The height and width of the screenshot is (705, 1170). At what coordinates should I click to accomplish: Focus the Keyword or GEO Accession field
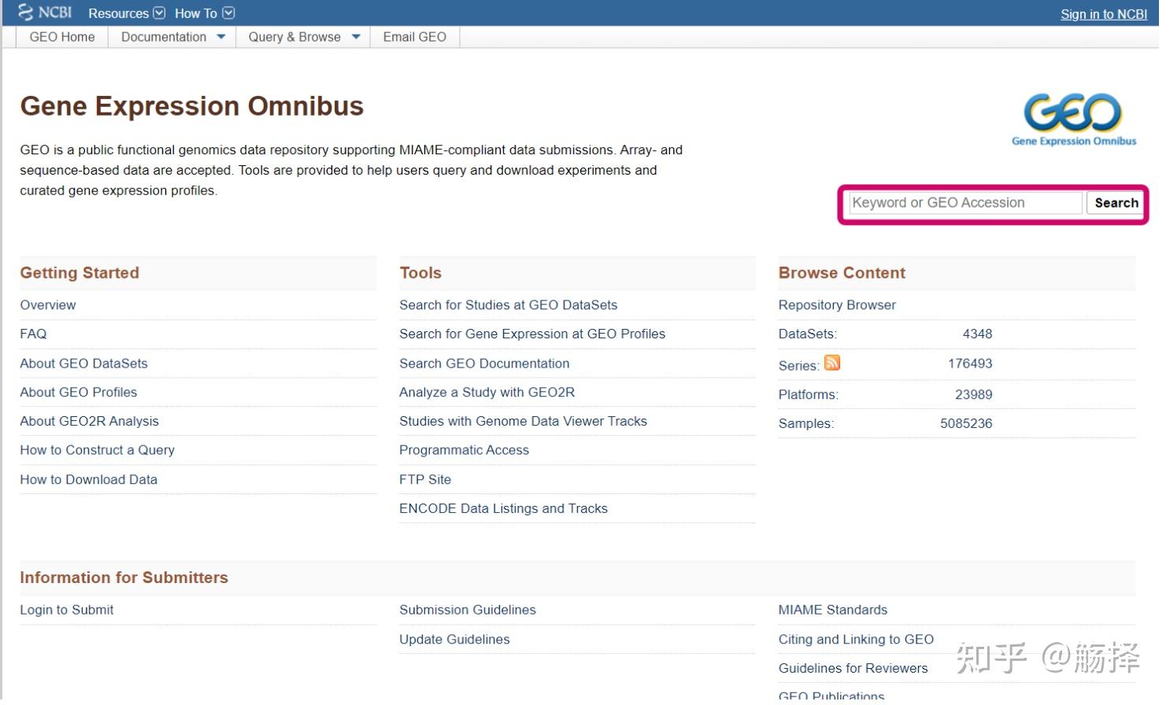[965, 203]
